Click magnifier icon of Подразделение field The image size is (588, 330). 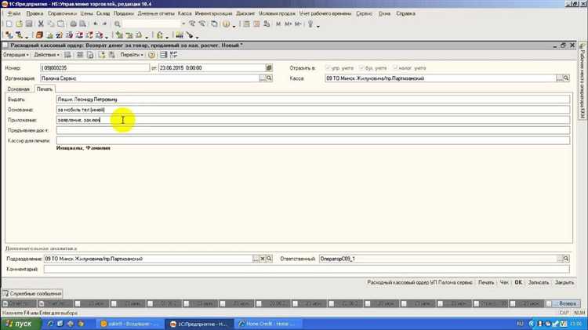coord(269,259)
